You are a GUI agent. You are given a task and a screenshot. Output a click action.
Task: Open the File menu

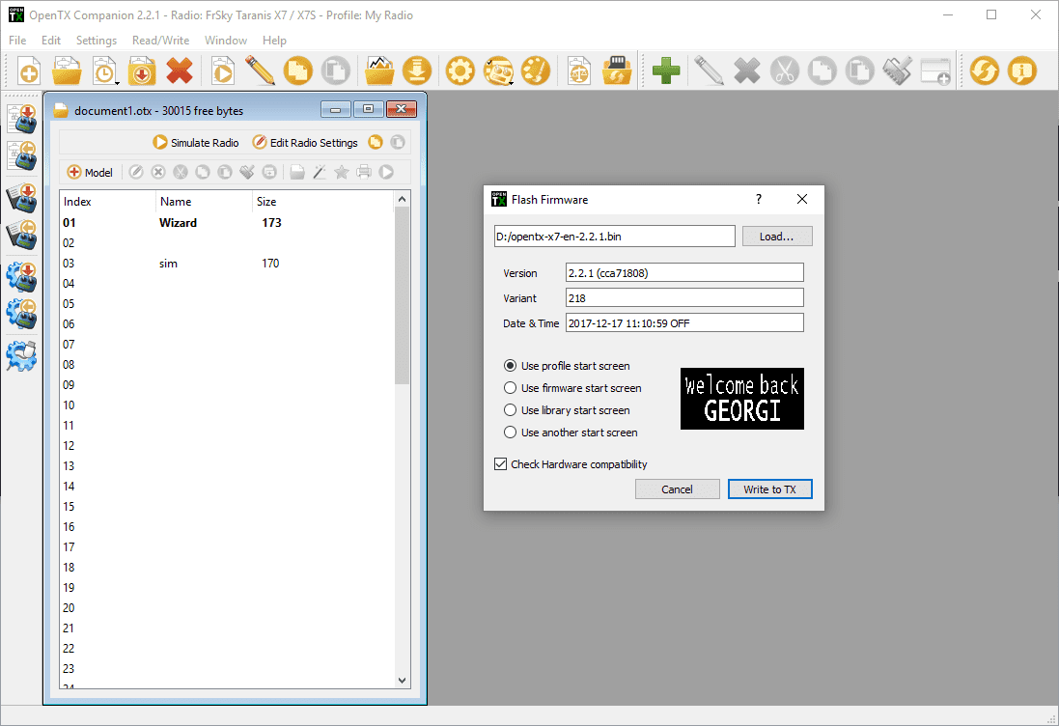tap(17, 41)
